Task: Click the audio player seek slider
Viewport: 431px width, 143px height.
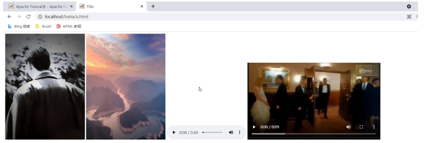Action: click(213, 133)
